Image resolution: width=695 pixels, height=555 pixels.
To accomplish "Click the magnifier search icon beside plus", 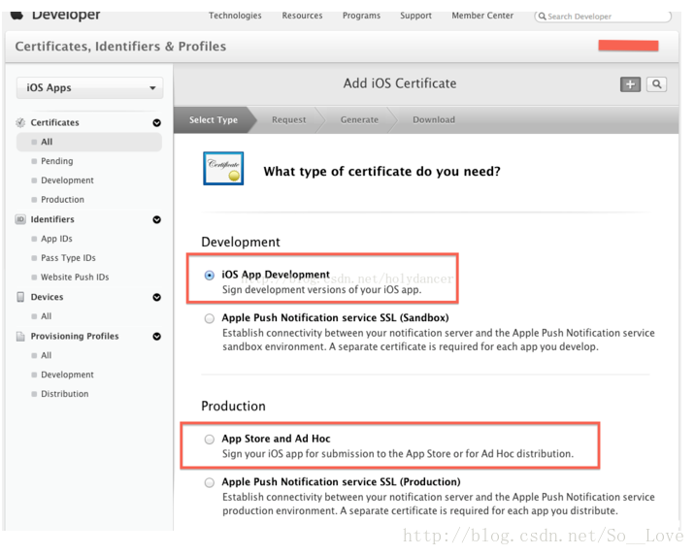I will point(656,84).
